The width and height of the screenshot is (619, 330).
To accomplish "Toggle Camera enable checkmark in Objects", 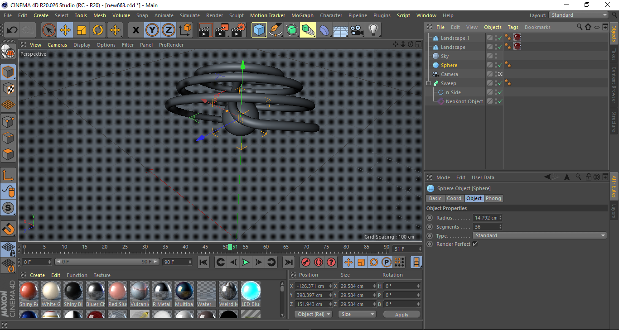I will tap(500, 74).
